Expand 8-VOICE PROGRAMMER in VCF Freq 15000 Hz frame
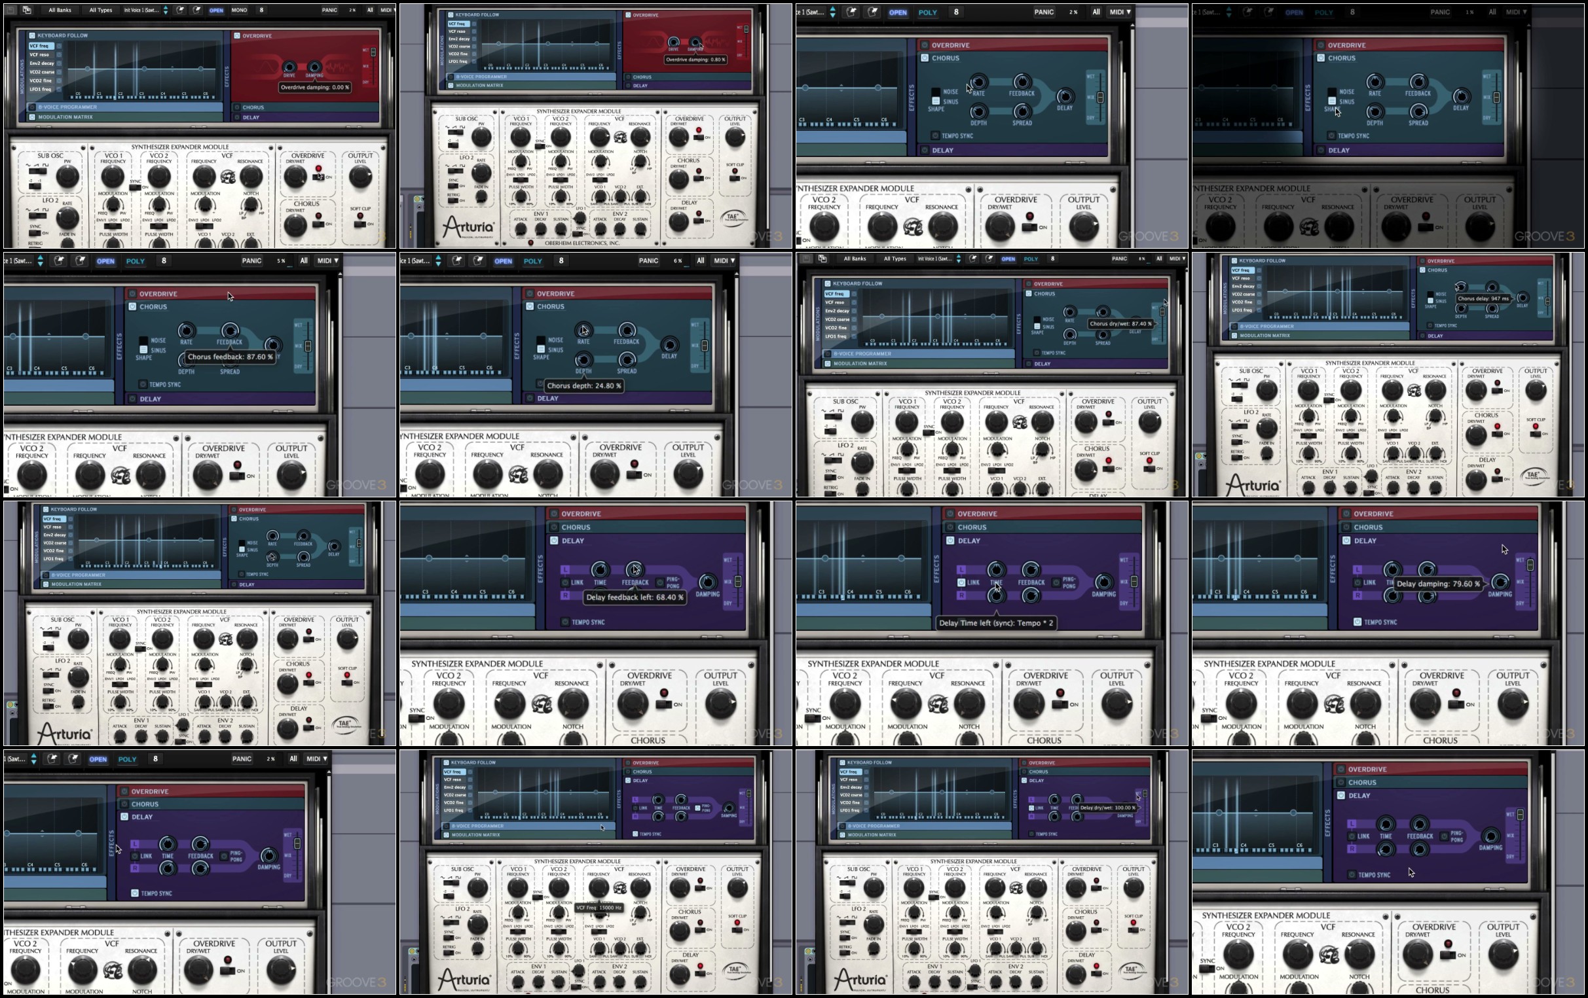 pyautogui.click(x=529, y=826)
